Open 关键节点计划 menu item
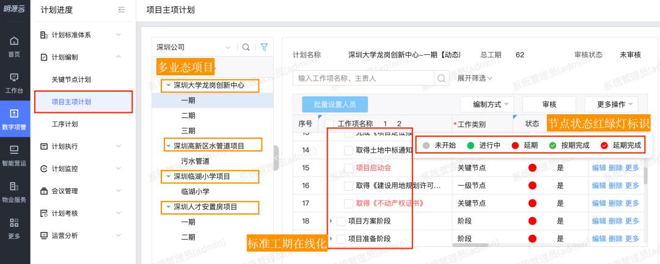660x264 pixels. click(x=71, y=79)
